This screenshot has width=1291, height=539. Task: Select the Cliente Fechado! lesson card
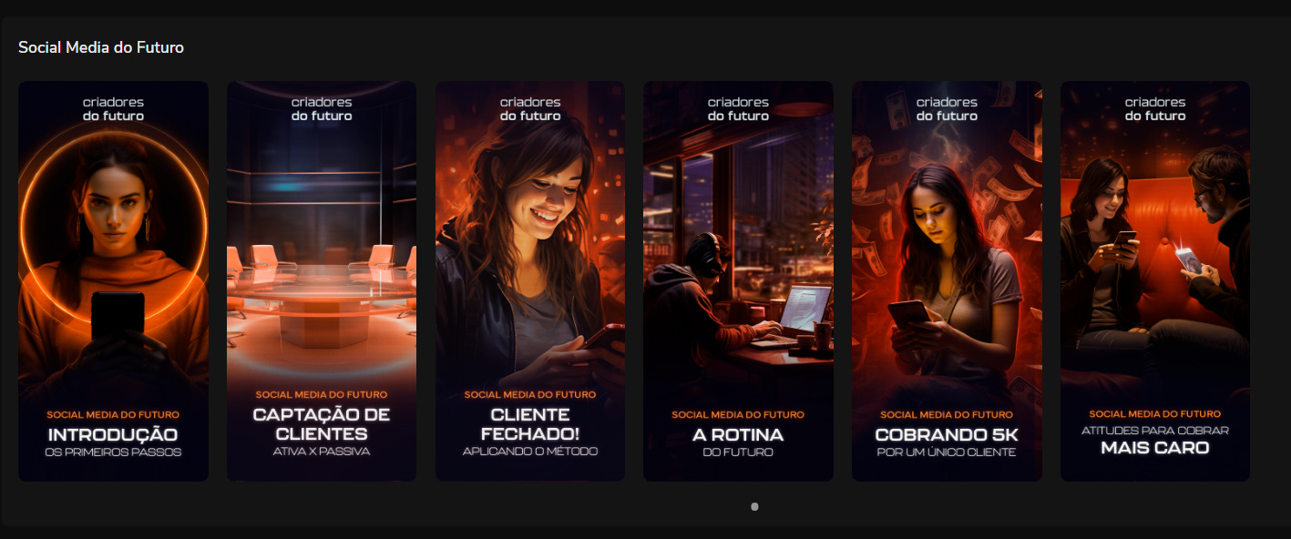click(x=529, y=280)
